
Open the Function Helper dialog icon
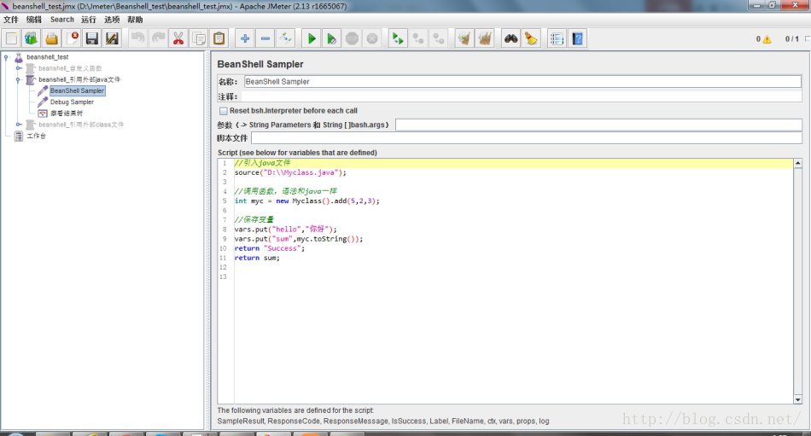click(x=557, y=38)
